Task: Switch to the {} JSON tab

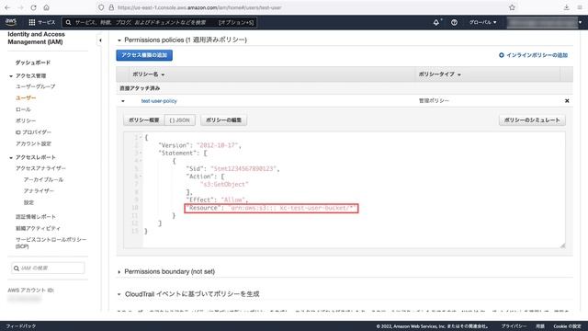Action: (x=180, y=120)
